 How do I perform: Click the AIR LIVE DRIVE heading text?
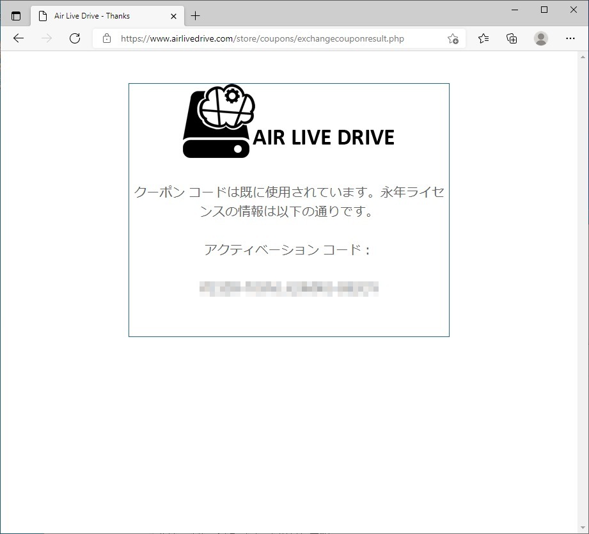pyautogui.click(x=324, y=137)
